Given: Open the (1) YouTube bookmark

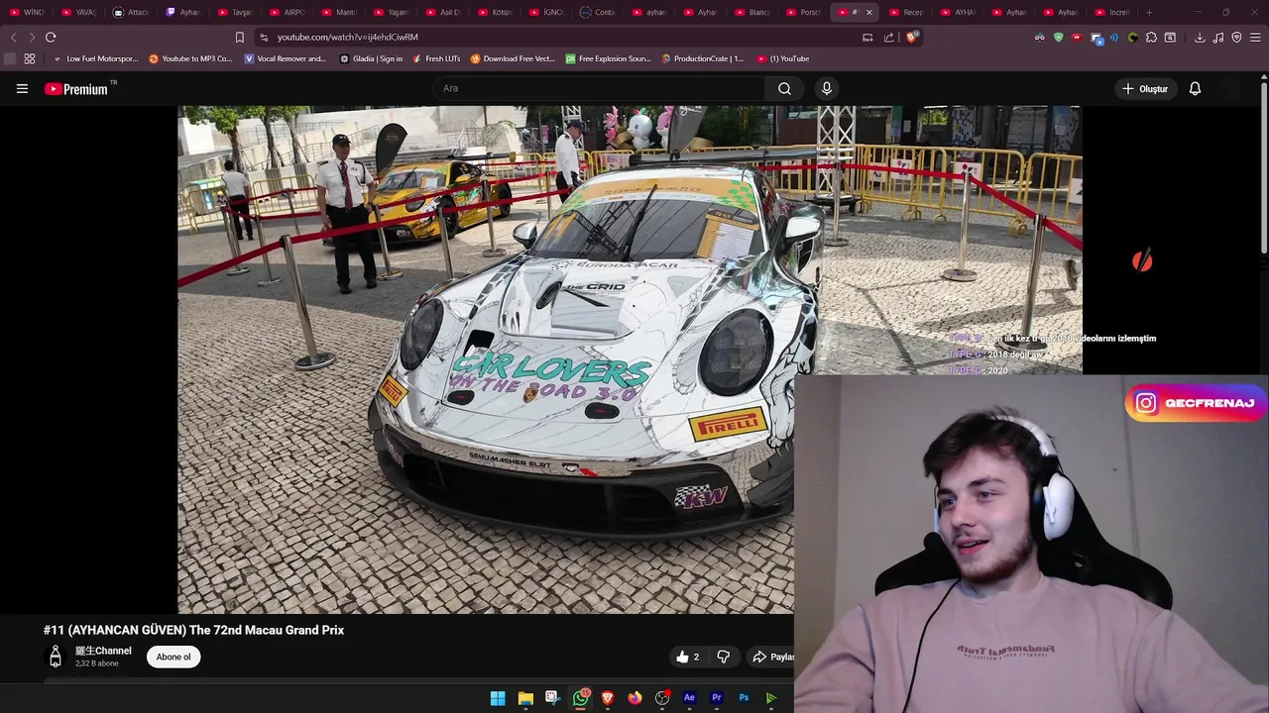Looking at the screenshot, I should pos(783,58).
